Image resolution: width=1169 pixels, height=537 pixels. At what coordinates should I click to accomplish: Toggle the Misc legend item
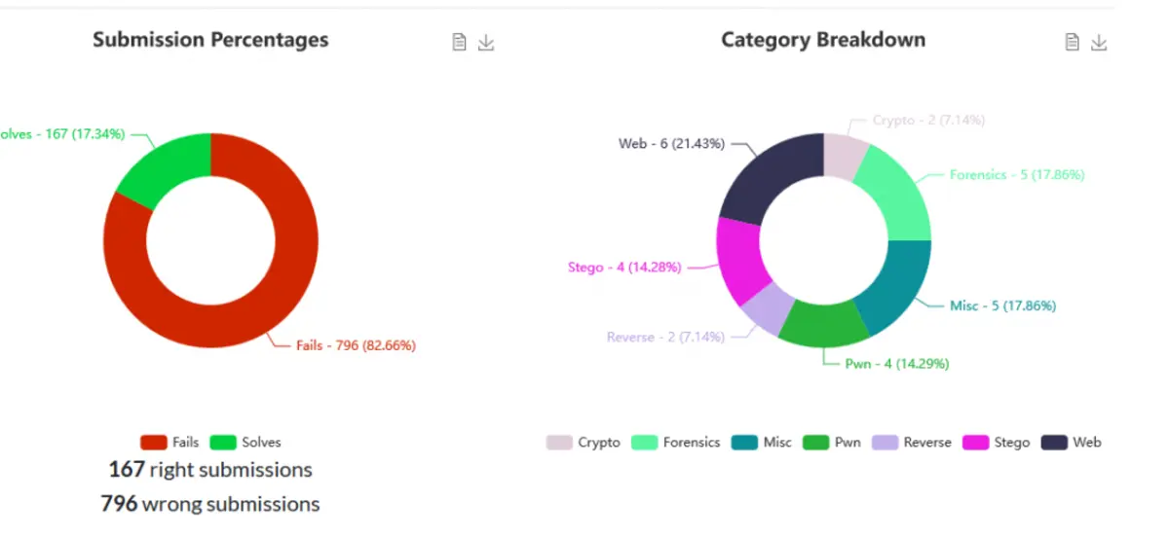762,442
